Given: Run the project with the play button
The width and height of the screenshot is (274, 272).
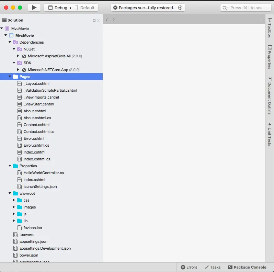Looking at the screenshot, I should (34, 8).
